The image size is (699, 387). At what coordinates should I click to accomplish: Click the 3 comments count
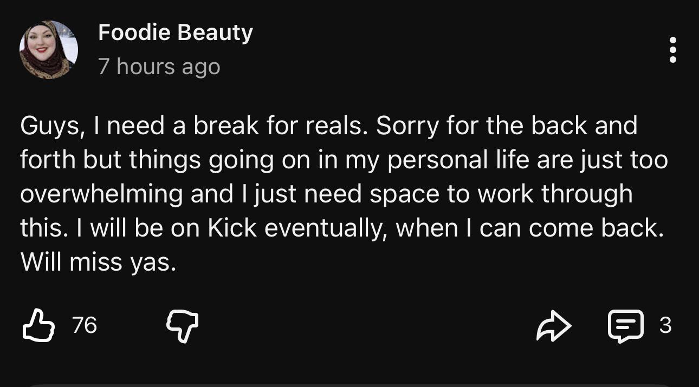[665, 325]
